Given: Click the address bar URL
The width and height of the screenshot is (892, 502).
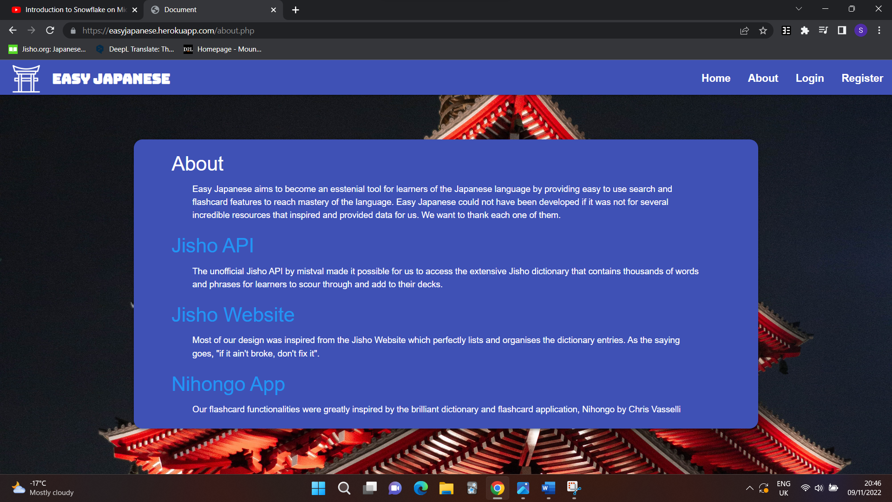Looking at the screenshot, I should (x=168, y=31).
